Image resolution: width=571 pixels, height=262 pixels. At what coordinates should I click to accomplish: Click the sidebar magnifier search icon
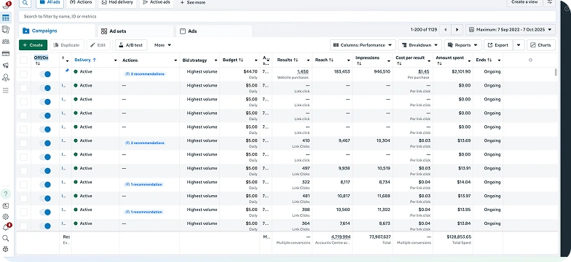(x=6, y=238)
